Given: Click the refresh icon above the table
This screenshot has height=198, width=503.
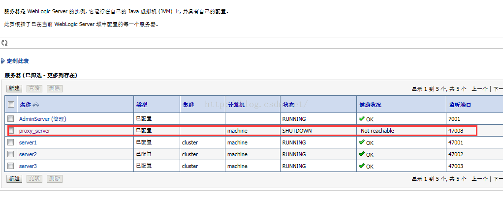Looking at the screenshot, I should 4,43.
